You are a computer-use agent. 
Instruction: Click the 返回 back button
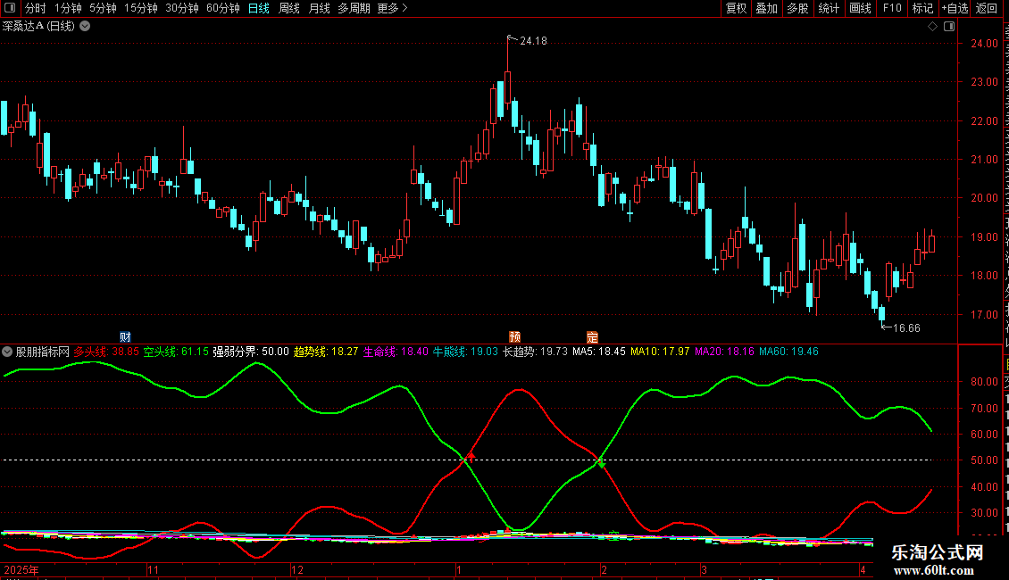point(986,8)
